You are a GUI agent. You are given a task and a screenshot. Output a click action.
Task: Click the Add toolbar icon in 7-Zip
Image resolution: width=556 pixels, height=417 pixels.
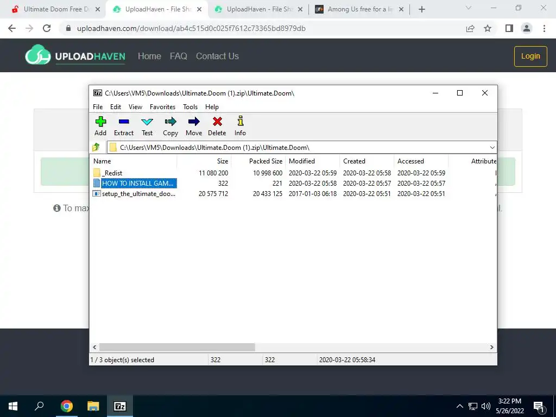point(100,122)
